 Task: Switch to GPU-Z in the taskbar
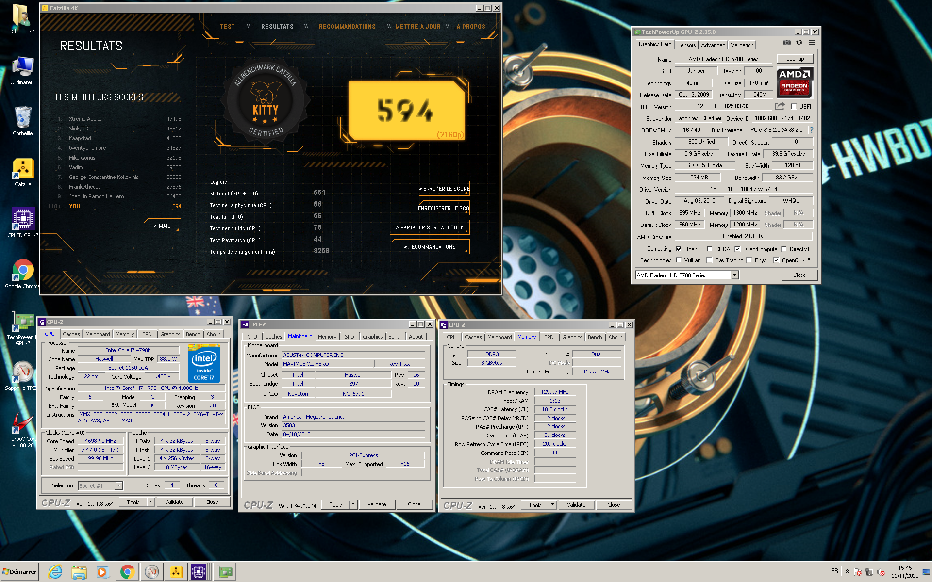225,572
